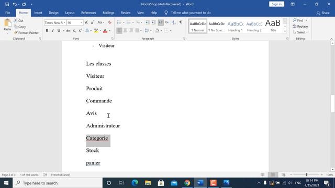Toggle show paragraph marks
Viewport: 335px width, 188px height.
click(181, 22)
